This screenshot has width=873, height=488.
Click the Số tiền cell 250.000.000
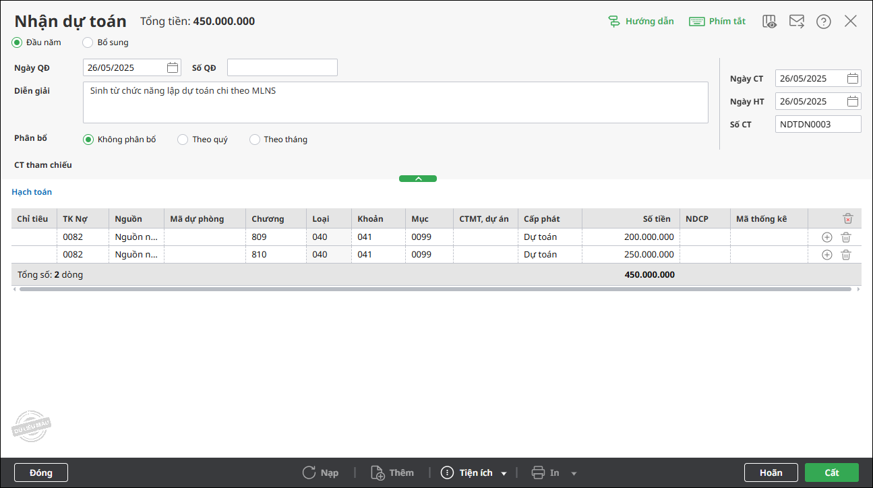630,255
